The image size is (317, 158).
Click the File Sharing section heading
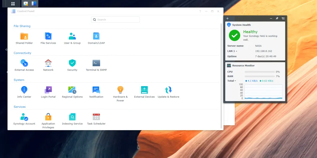point(22,26)
